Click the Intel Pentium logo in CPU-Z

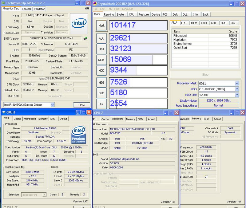click(79, 135)
